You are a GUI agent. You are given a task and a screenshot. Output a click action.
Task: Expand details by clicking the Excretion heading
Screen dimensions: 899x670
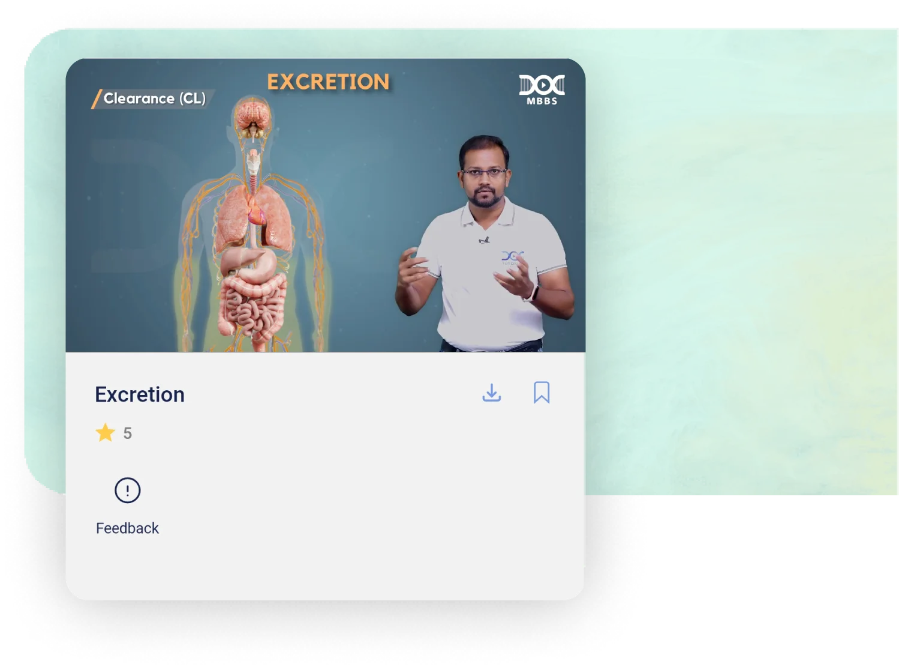140,394
